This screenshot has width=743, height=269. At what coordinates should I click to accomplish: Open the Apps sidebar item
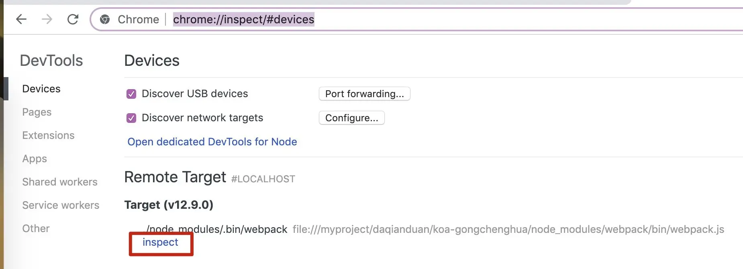pos(35,159)
